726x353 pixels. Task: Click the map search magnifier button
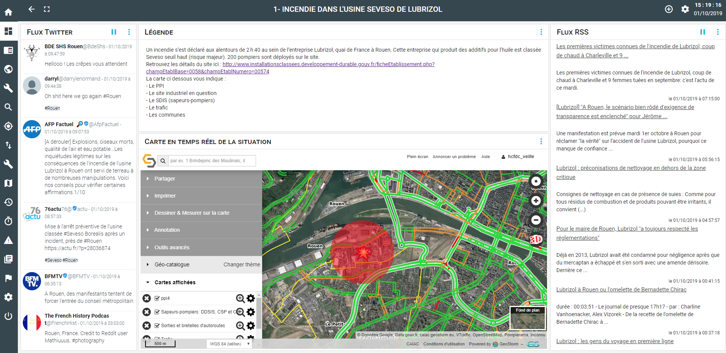point(163,161)
